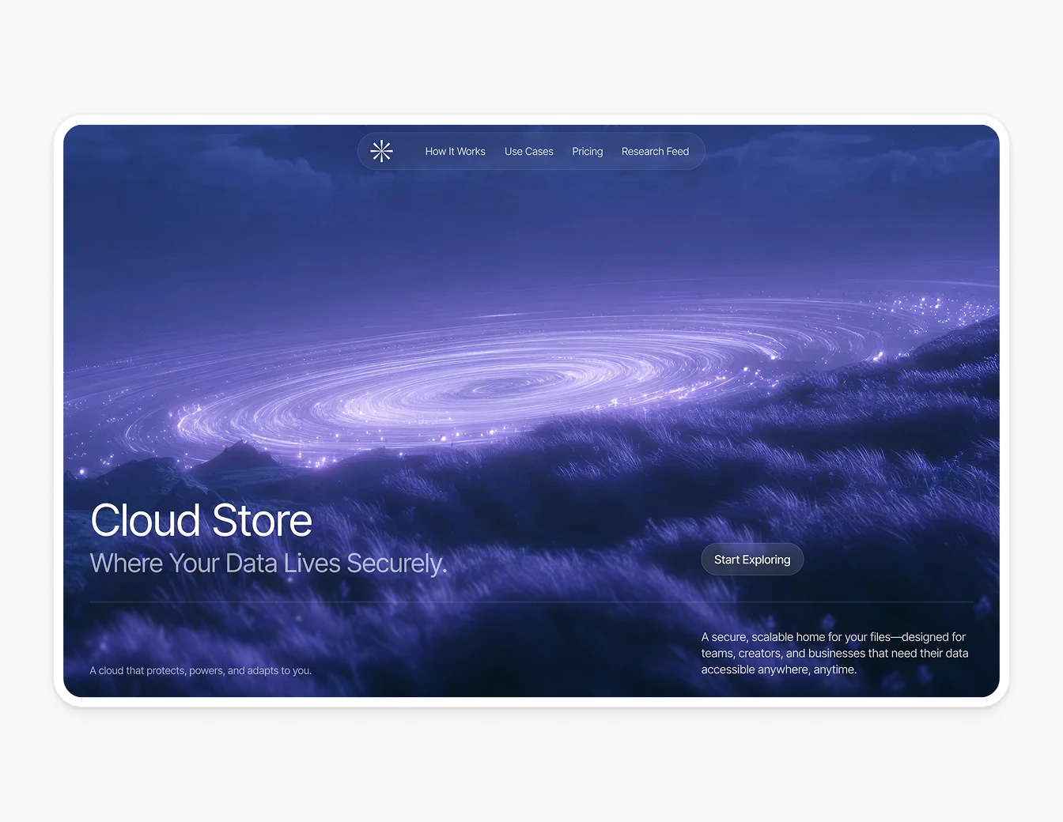Image resolution: width=1063 pixels, height=822 pixels.
Task: Select How It Works from the top navigation
Action: click(x=455, y=151)
